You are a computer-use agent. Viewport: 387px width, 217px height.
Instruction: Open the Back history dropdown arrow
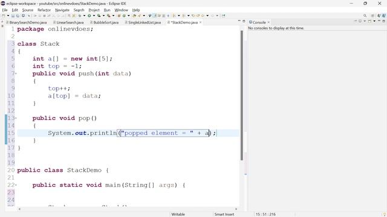tap(207, 16)
